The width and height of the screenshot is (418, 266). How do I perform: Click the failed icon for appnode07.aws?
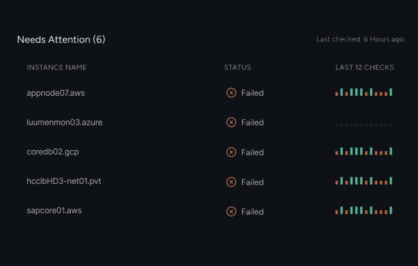click(x=231, y=93)
